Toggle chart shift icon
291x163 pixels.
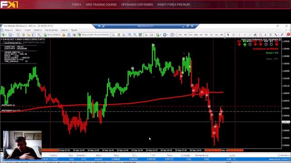(152, 35)
